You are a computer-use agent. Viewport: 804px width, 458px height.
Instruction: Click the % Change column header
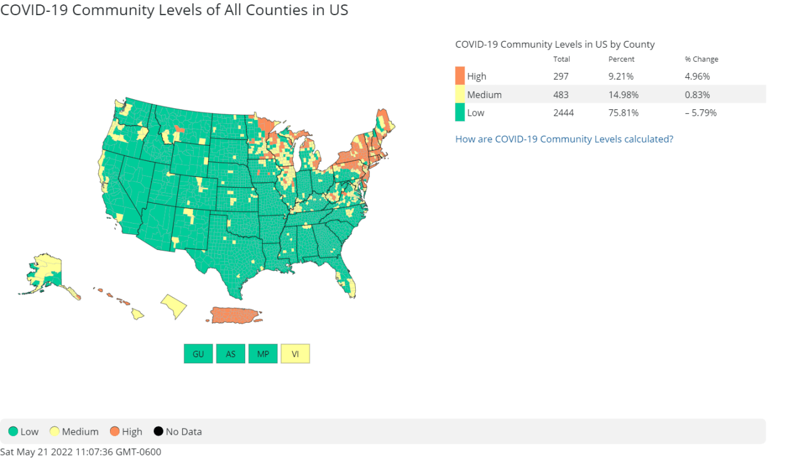pyautogui.click(x=701, y=59)
